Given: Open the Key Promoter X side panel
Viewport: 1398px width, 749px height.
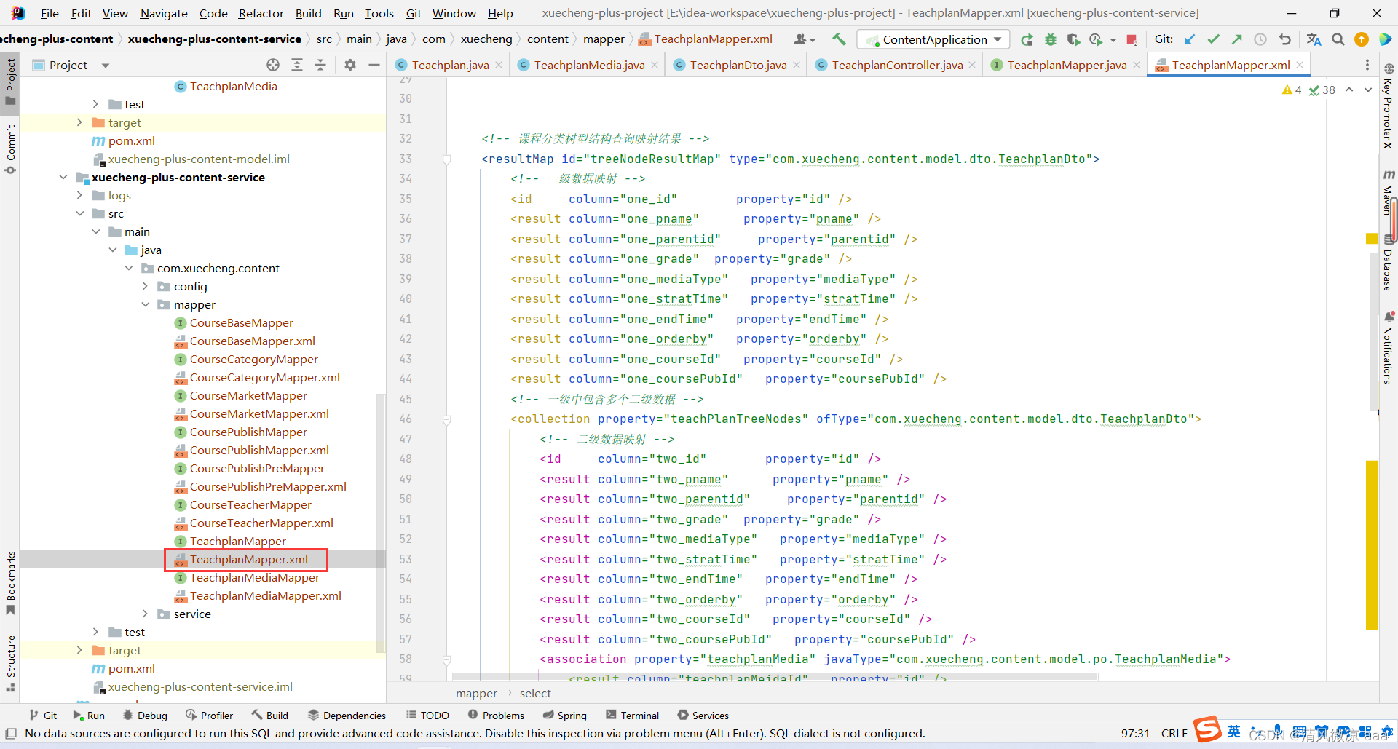Looking at the screenshot, I should tap(1389, 106).
